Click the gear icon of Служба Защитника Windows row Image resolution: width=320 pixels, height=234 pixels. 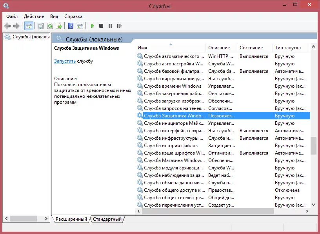[x=140, y=115]
